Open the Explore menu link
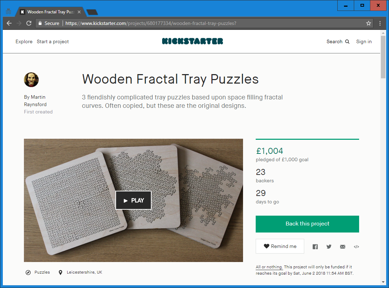 24,41
